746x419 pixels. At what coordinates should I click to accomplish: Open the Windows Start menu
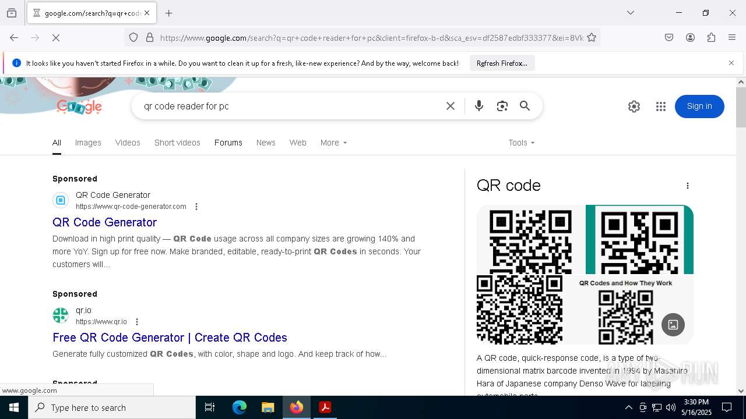pos(14,407)
